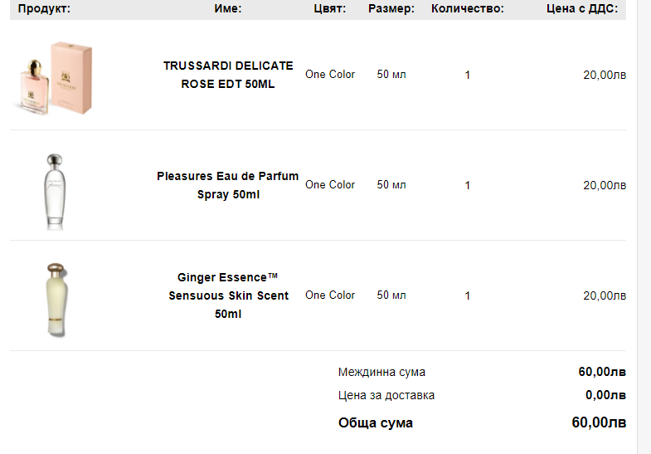Open TRUSSARDI DELICATE ROSE EDT 50ML product name
The height and width of the screenshot is (454, 651).
pyautogui.click(x=228, y=75)
